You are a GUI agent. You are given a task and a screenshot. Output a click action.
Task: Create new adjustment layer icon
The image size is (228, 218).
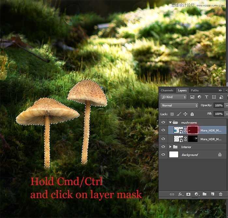point(197,194)
